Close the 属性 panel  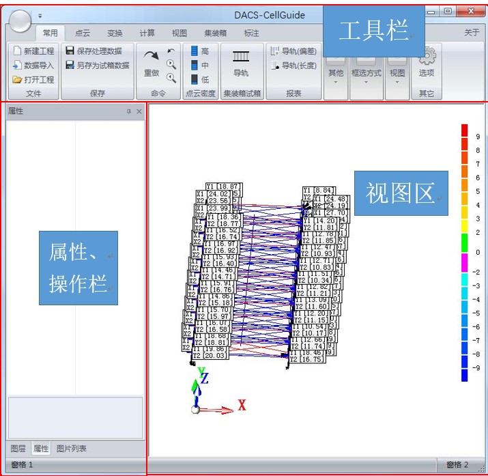(x=139, y=111)
